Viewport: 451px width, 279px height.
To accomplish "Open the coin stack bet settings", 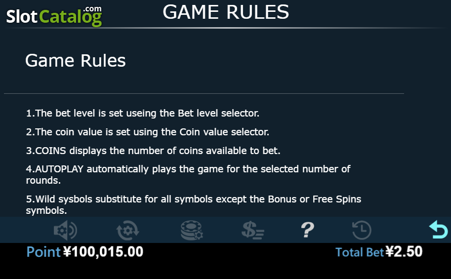I will point(192,230).
